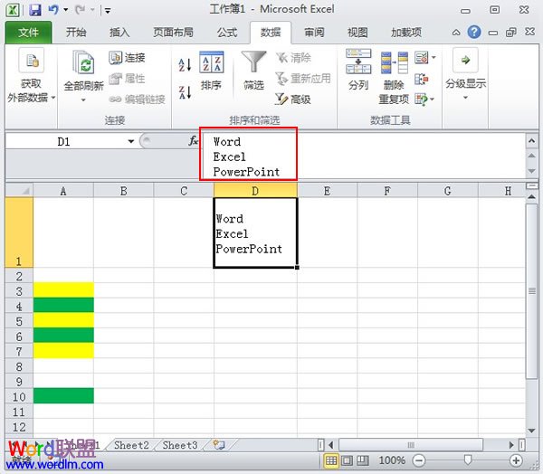
Task: Switch to Sheet2 tab
Action: tap(131, 445)
